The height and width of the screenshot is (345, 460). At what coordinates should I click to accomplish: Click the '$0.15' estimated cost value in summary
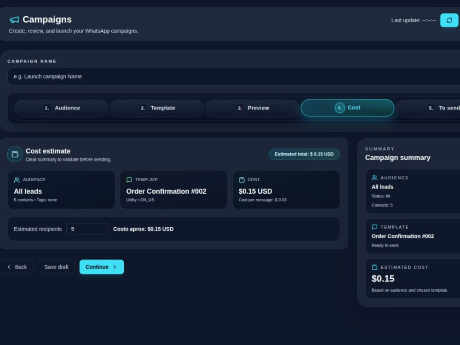pyautogui.click(x=383, y=279)
